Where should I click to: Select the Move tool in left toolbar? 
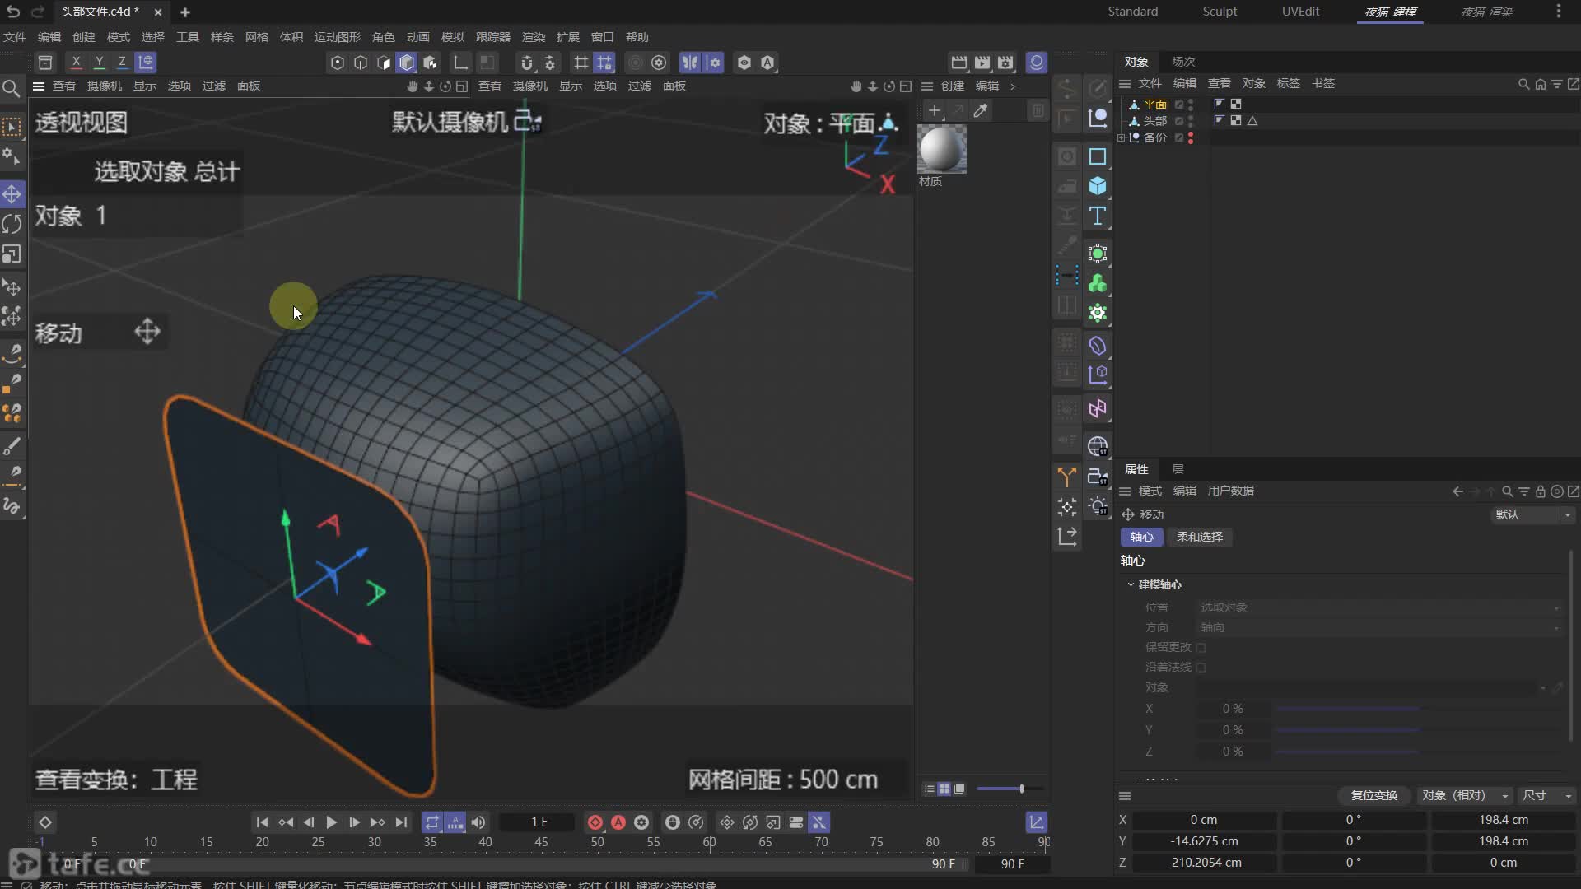pos(12,193)
